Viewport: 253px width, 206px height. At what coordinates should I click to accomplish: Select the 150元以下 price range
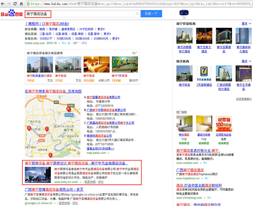[46, 39]
